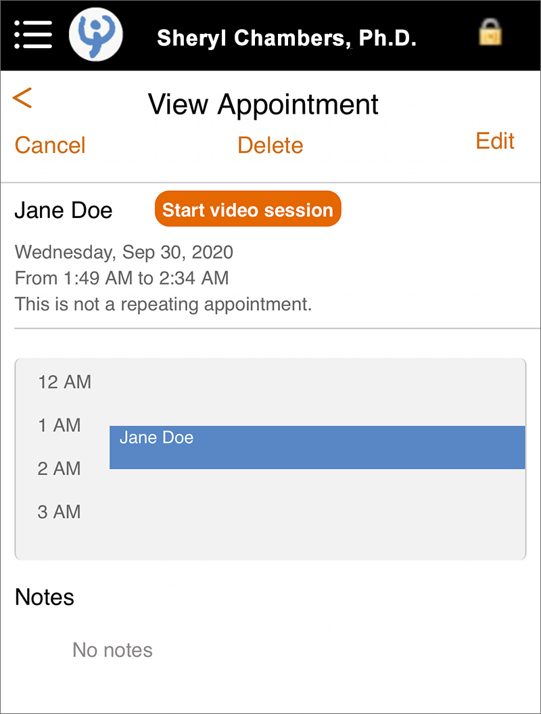This screenshot has width=541, height=714.
Task: Click the 1:49 AM to 2:34 AM time range
Action: [x=146, y=278]
